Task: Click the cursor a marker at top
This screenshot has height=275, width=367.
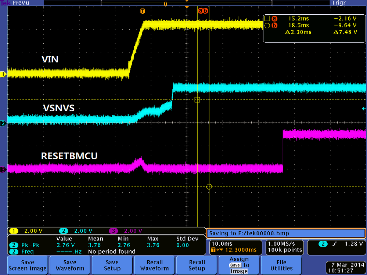Action: tap(200, 11)
